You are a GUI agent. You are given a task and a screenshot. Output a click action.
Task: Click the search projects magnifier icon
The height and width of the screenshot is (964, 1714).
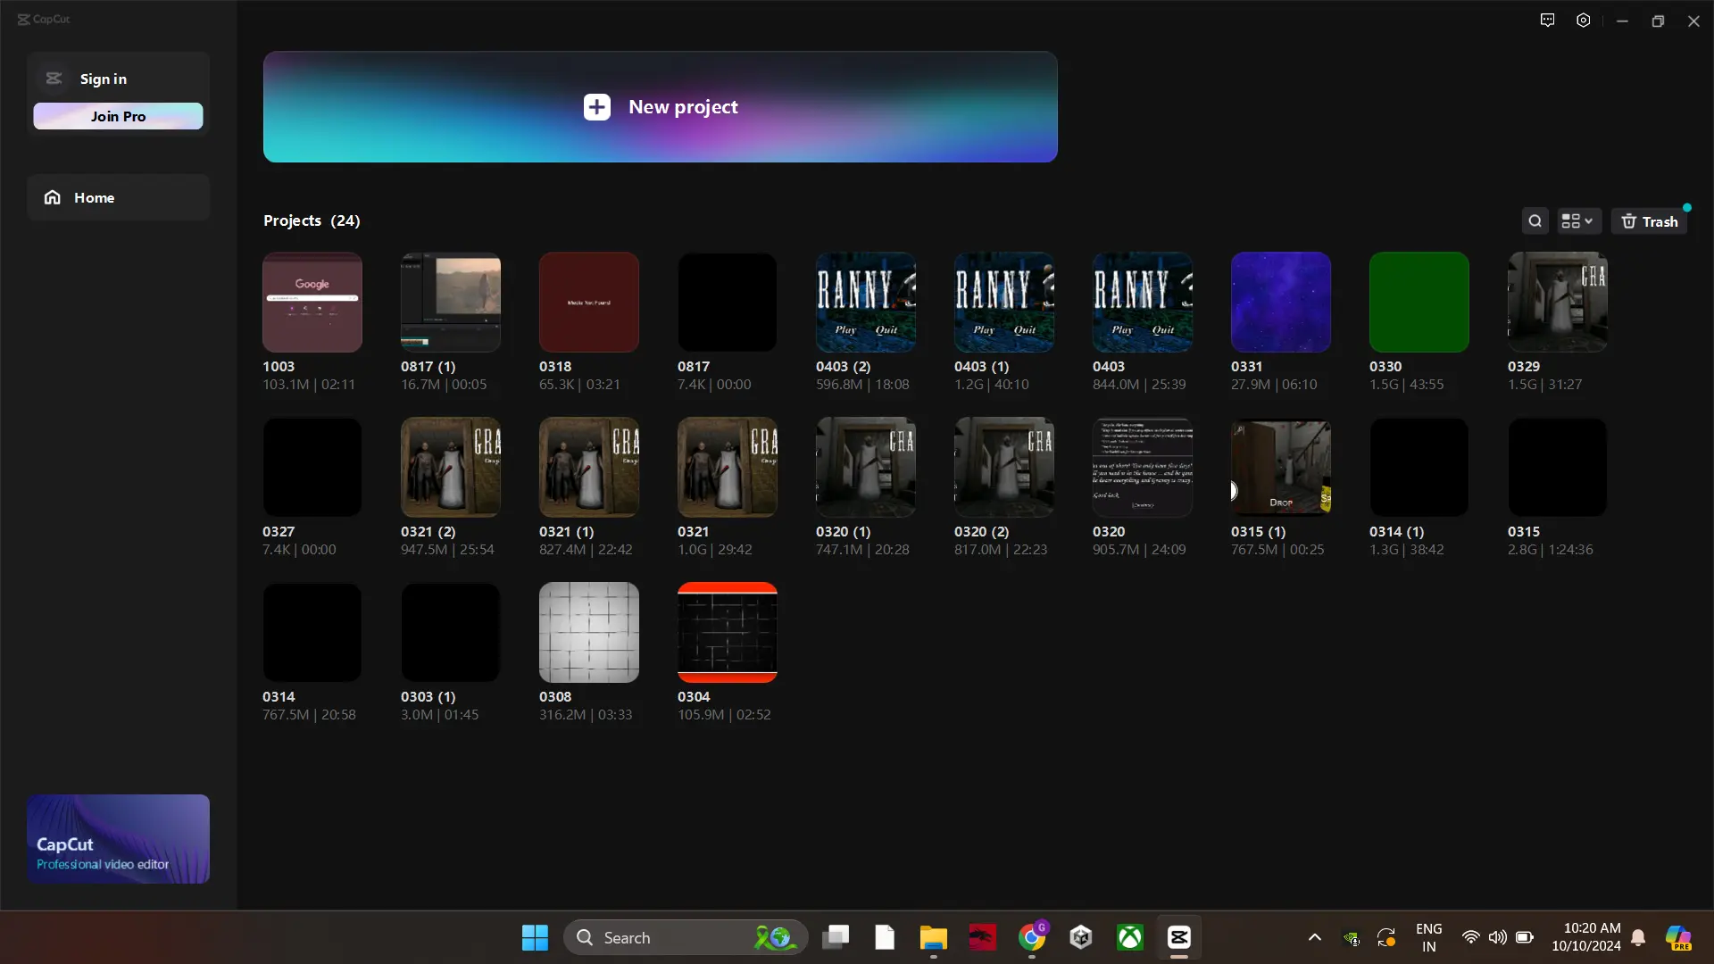1535,221
